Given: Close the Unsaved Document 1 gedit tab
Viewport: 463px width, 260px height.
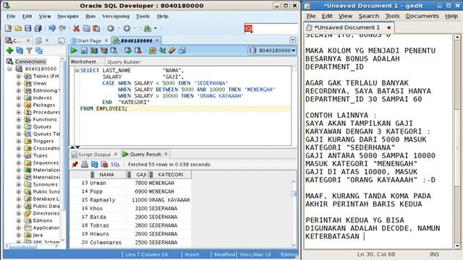Looking at the screenshot, I should tap(389, 27).
